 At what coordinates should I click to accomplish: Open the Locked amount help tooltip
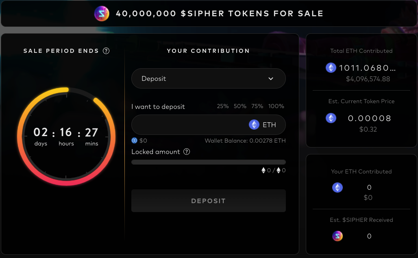[187, 152]
